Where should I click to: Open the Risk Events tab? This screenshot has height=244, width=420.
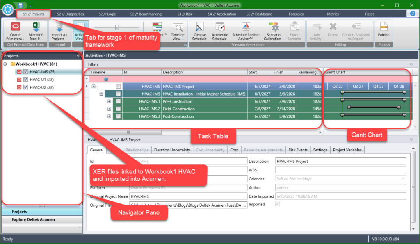coord(298,150)
